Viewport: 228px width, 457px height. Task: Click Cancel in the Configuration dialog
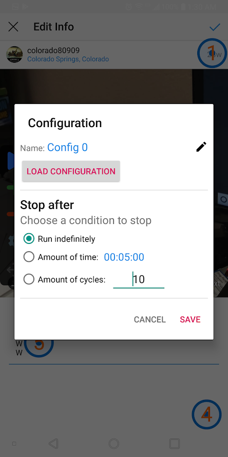150,320
